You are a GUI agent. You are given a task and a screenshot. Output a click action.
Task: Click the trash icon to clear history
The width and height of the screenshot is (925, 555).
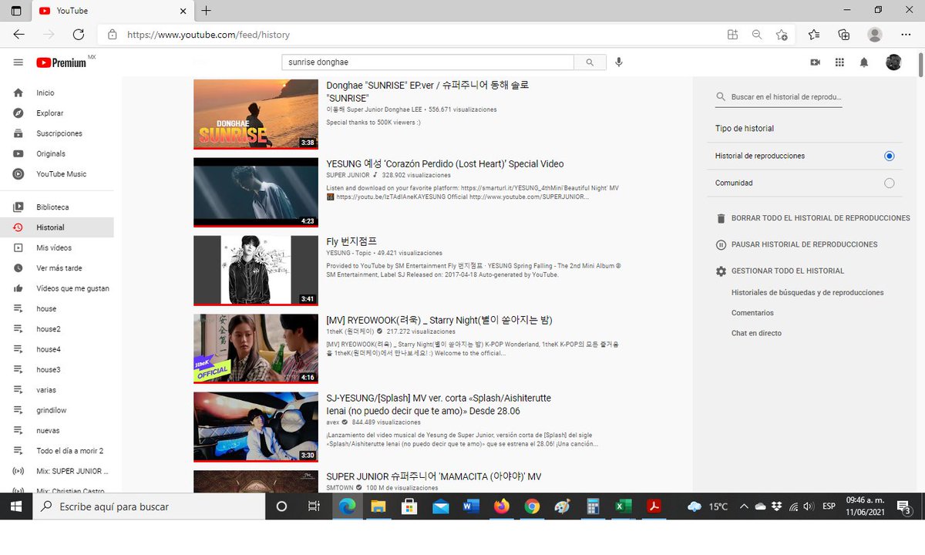721,218
